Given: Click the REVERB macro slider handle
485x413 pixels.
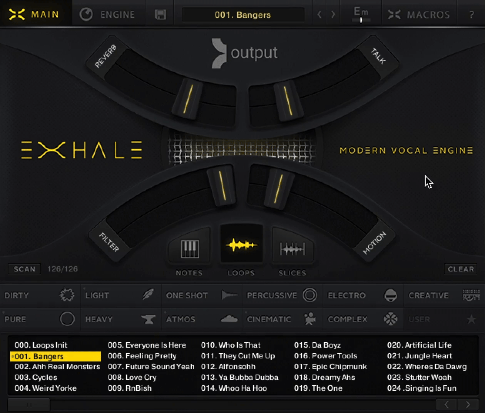Looking at the screenshot, I should (188, 98).
